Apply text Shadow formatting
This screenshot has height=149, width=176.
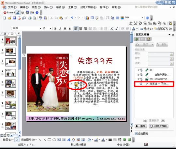click(x=70, y=29)
